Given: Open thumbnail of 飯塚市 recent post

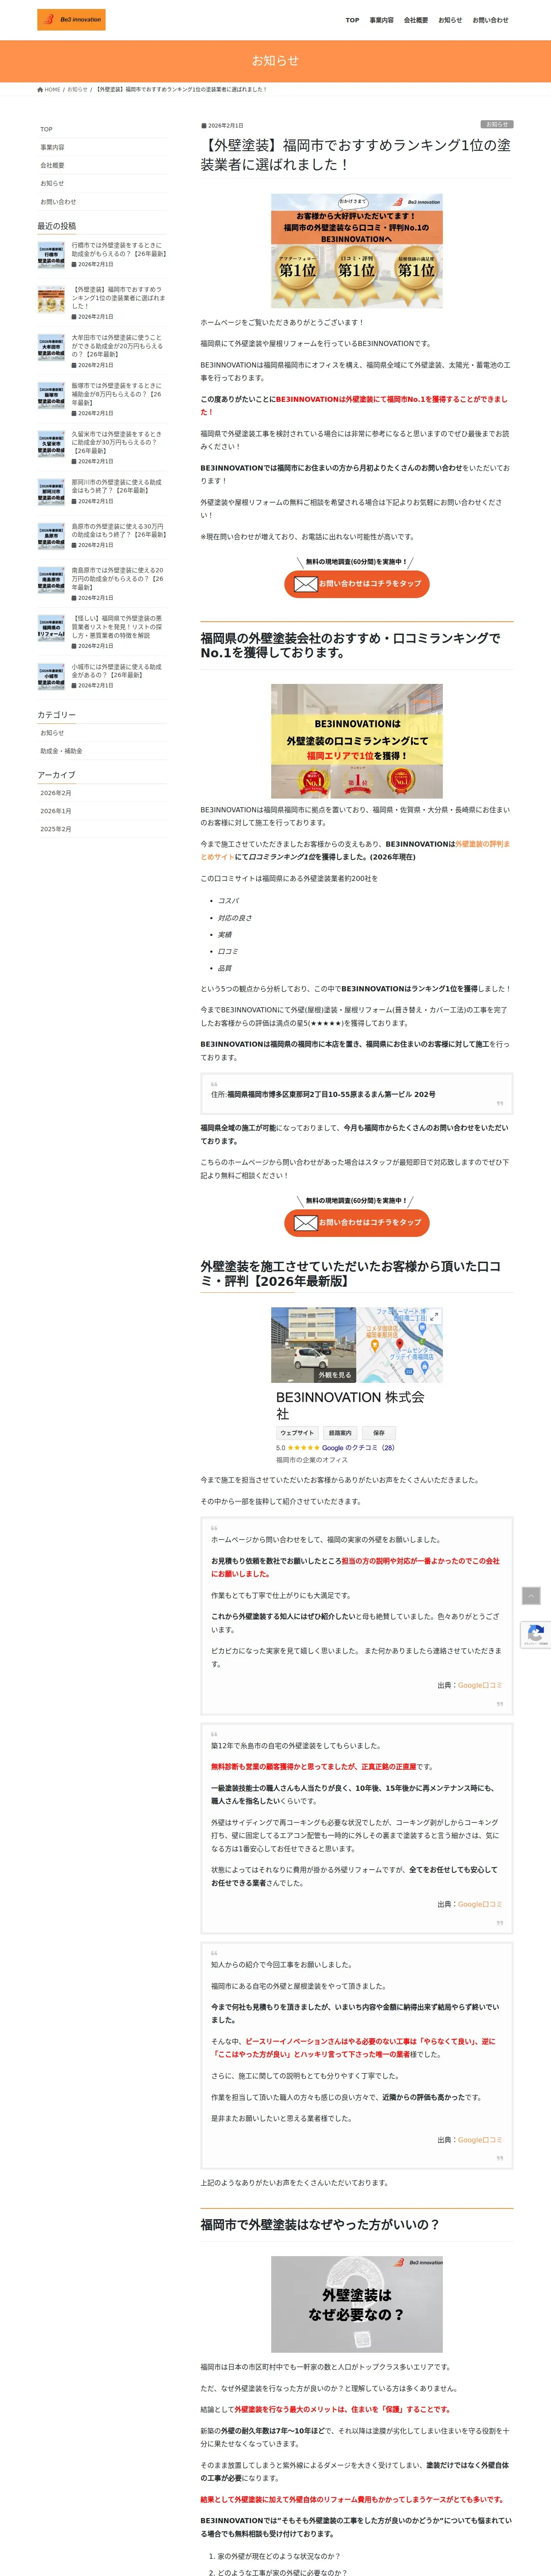Looking at the screenshot, I should [x=51, y=396].
